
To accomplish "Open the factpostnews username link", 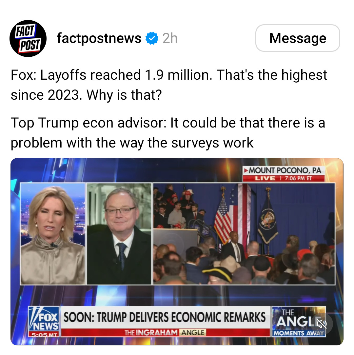I will pos(99,38).
